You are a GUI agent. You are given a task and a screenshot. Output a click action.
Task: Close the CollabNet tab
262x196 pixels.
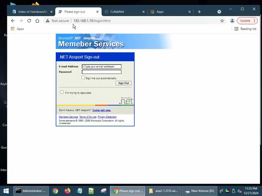143,12
